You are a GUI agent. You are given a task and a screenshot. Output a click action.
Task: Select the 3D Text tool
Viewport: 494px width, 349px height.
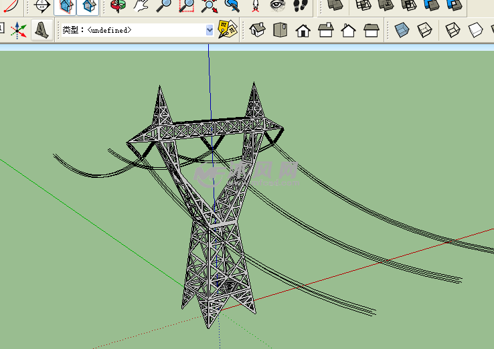coord(42,30)
